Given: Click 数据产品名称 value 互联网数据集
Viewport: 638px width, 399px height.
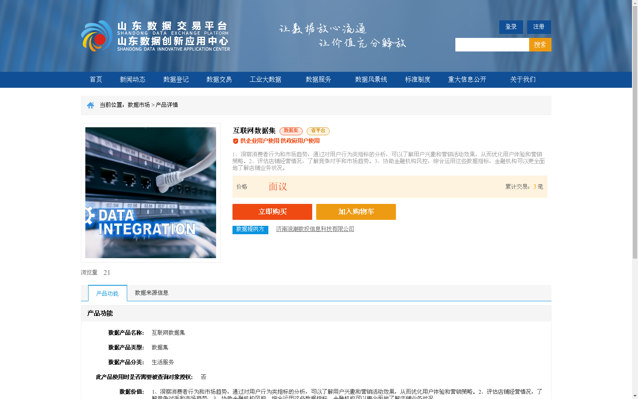Looking at the screenshot, I should (168, 333).
